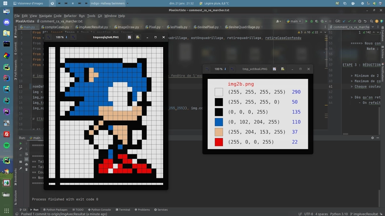This screenshot has width=385, height=216.
Task: Click weather indicator Légère pluie
Action: [x=214, y=4]
